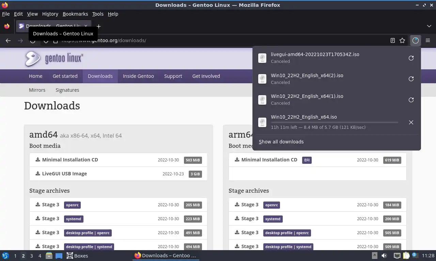The width and height of the screenshot is (436, 261).
Task: Go to the Home navigation tab
Action: [x=36, y=76]
